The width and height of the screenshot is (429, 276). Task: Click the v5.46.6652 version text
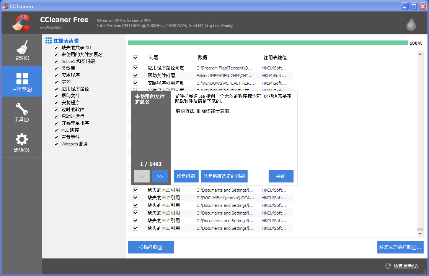[x=51, y=27]
